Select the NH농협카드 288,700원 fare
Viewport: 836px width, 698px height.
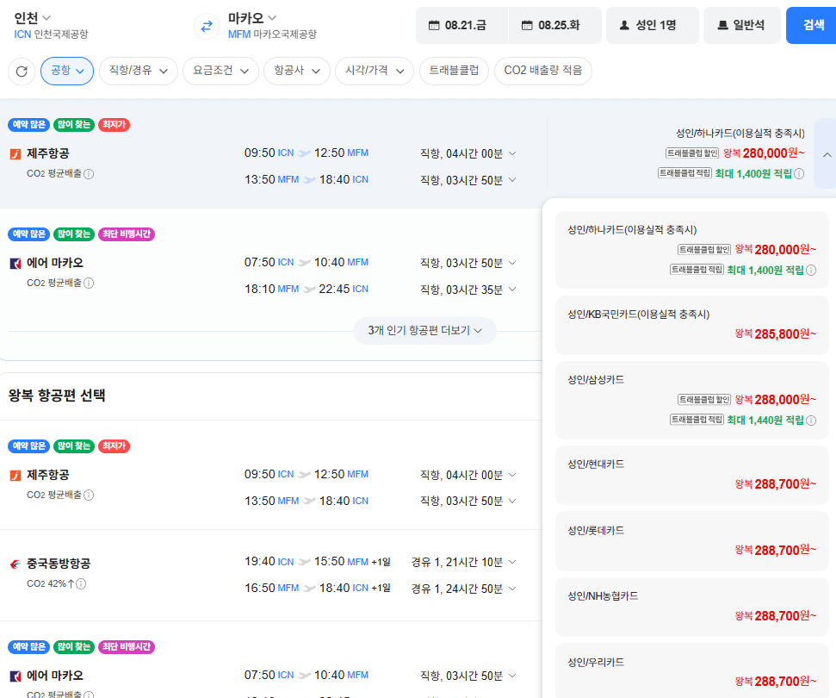click(x=691, y=607)
